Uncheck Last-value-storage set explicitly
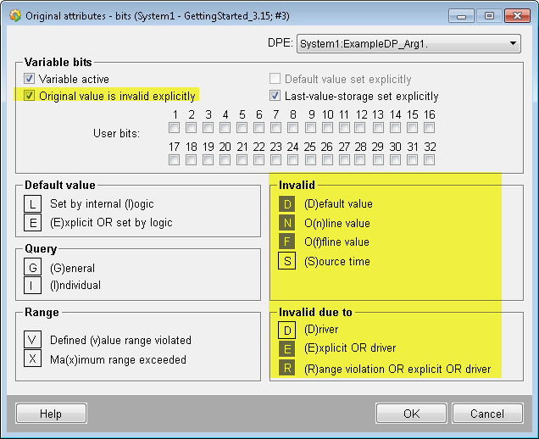This screenshot has height=439, width=539. pyautogui.click(x=275, y=96)
